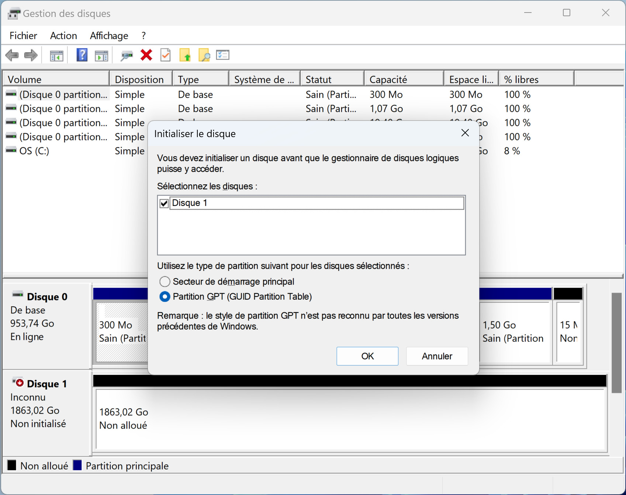Sort by the % libres column header
Screen dimensions: 626x495
point(537,79)
